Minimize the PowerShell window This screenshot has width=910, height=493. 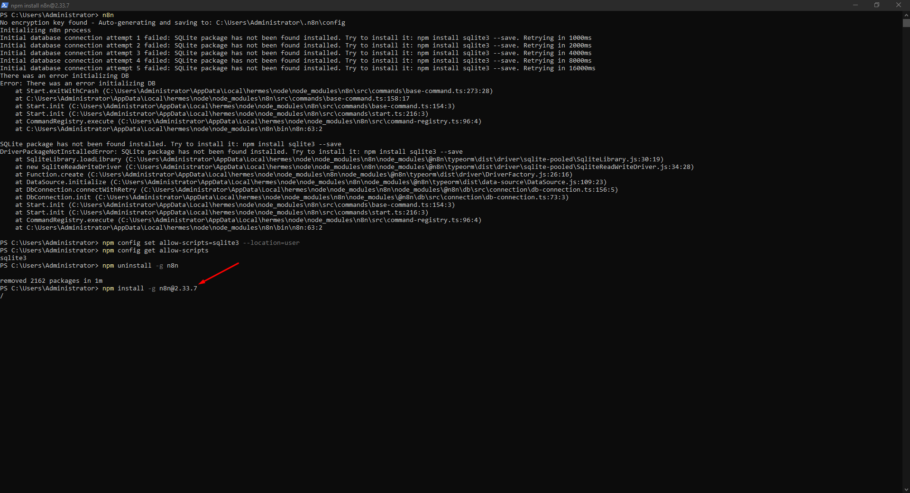855,5
